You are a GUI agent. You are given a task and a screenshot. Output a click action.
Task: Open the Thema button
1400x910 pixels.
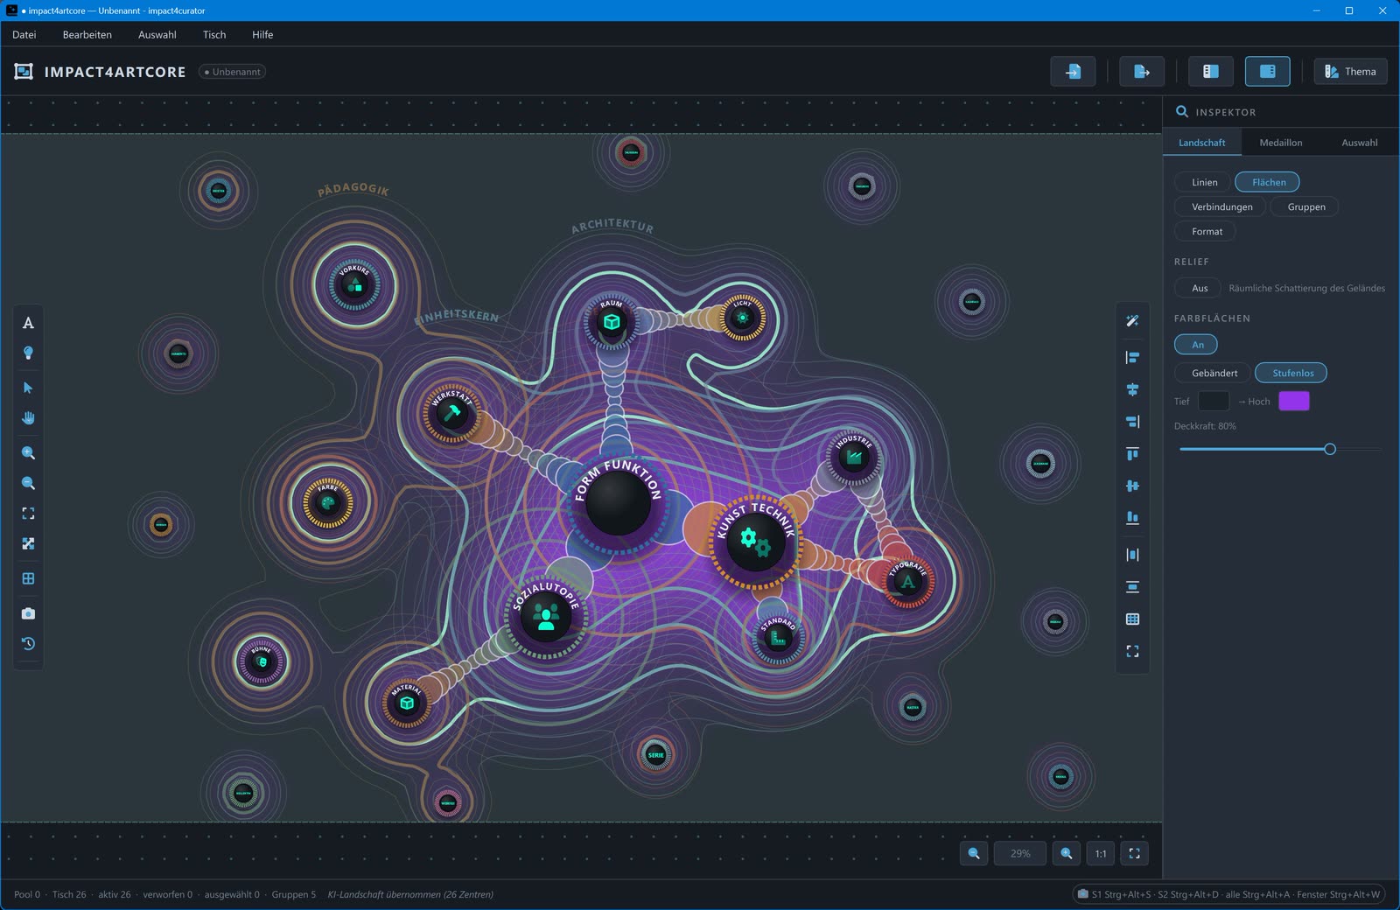click(1350, 72)
